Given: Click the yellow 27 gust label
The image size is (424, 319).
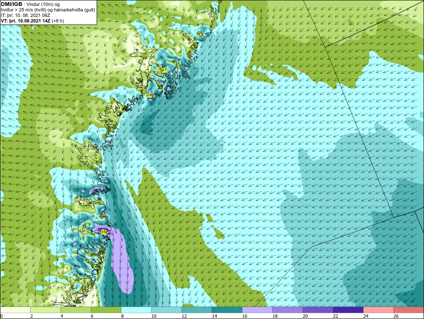Looking at the screenshot, I should pyautogui.click(x=164, y=70).
